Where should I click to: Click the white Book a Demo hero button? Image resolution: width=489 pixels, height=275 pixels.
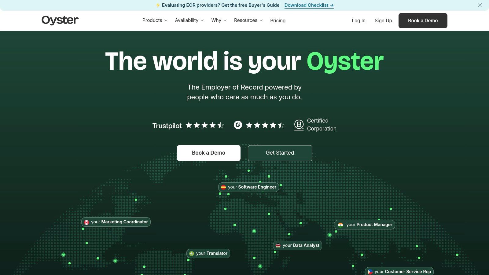tap(209, 153)
